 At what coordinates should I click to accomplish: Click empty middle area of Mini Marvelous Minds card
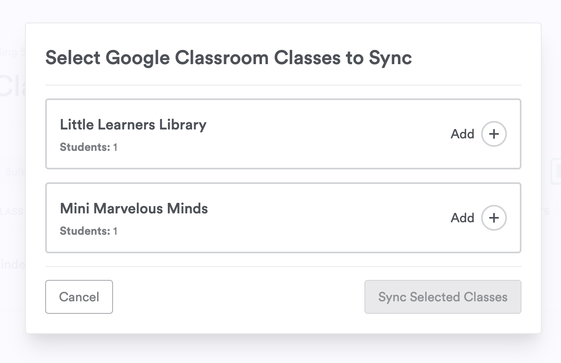tap(323, 218)
